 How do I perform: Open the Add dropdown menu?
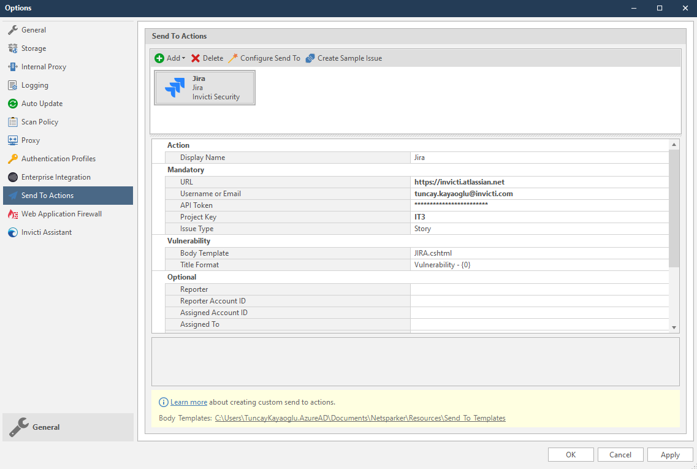pos(169,58)
